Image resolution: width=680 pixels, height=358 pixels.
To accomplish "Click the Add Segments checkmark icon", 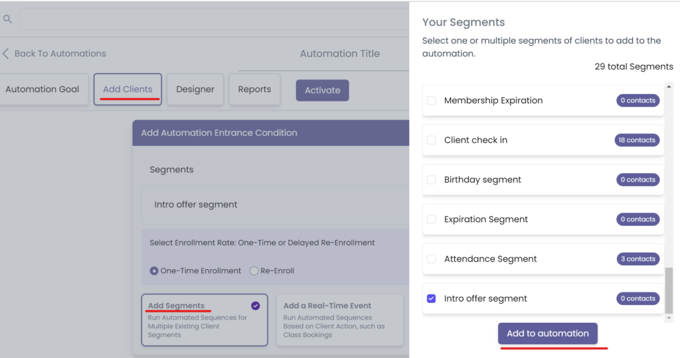I will 256,306.
